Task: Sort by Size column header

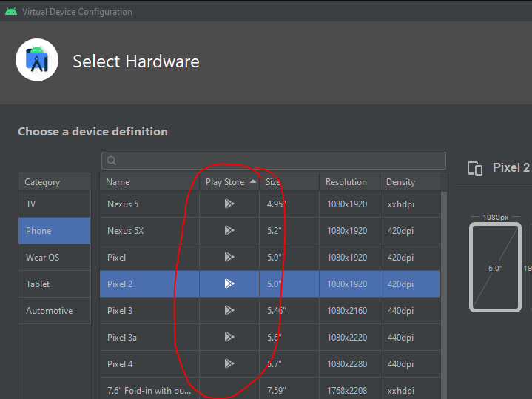Action: 289,182
